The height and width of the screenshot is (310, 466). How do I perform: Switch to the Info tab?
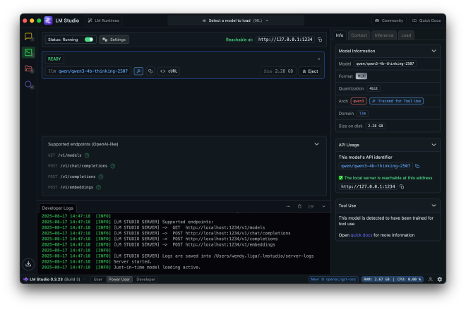(x=340, y=35)
